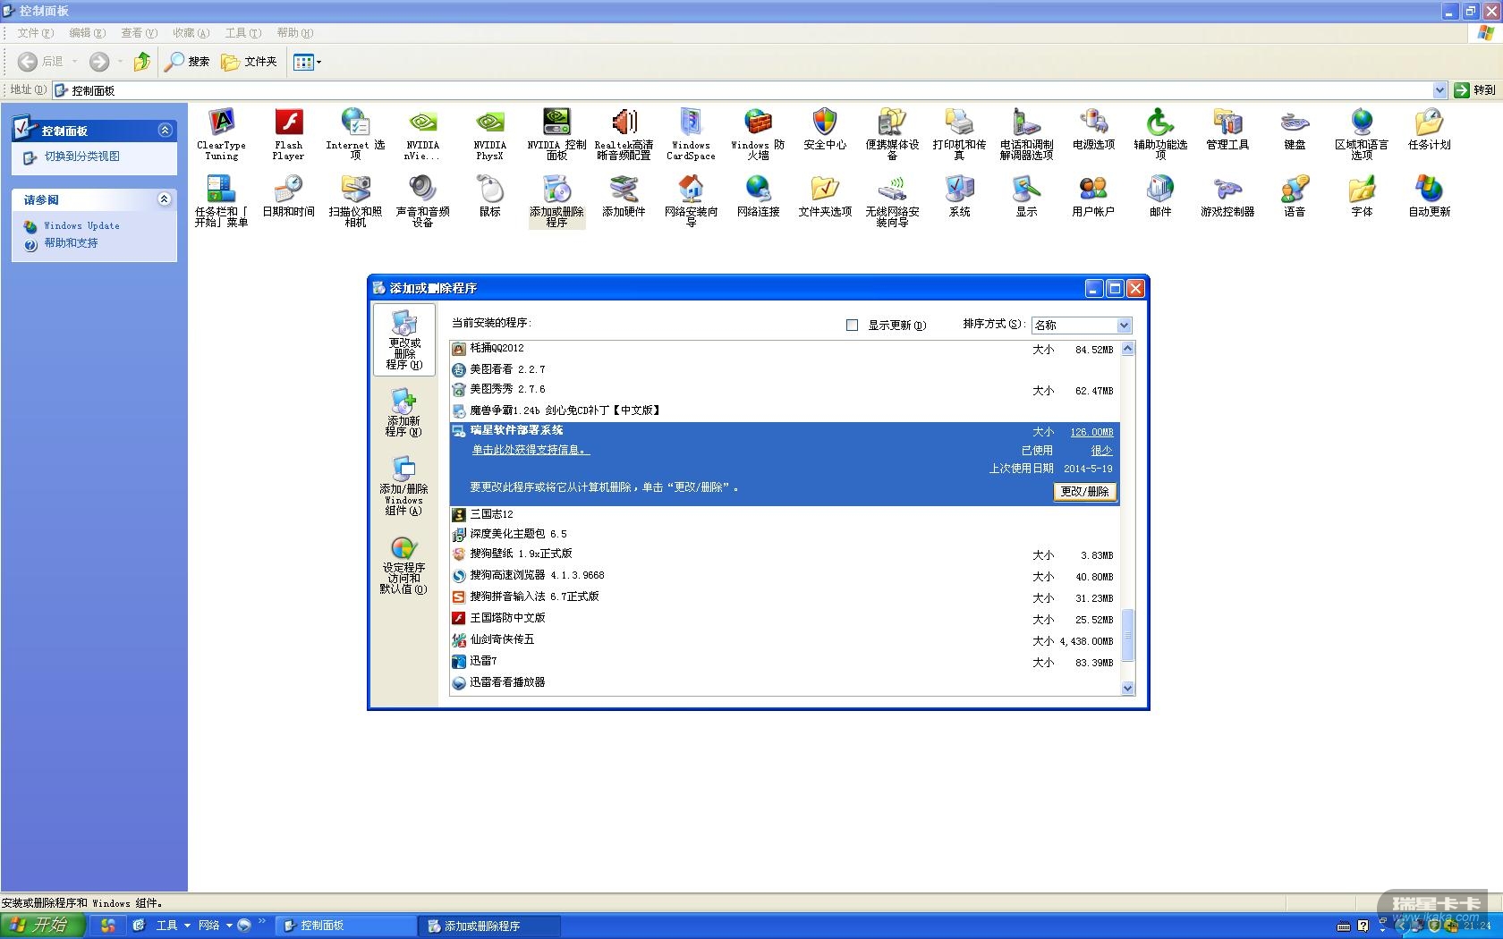Viewport: 1503px width, 939px height.
Task: Open the 收藏 menu
Action: pos(191,33)
